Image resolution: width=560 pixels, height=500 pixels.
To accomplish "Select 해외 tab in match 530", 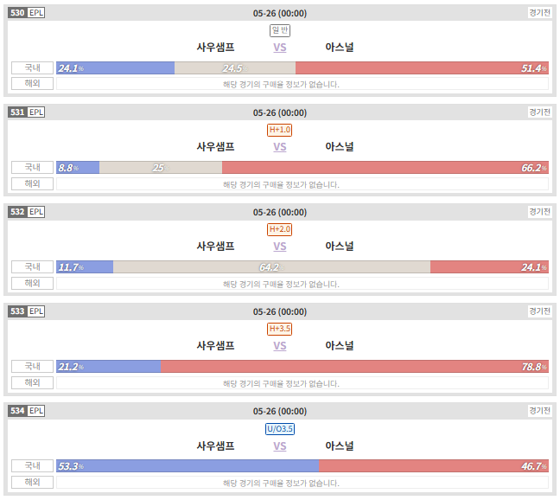I will tap(32, 84).
